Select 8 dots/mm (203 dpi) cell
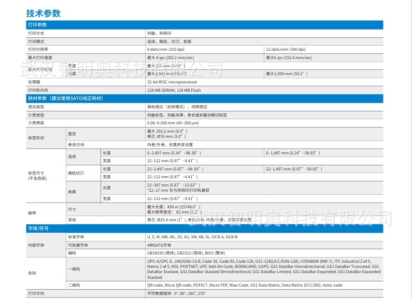412x299 pixels. pos(166,49)
